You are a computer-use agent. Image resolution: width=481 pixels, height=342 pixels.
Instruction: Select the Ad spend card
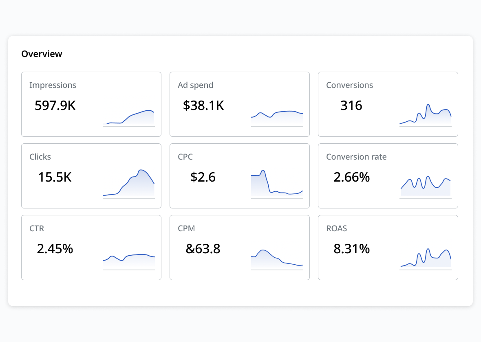(239, 104)
